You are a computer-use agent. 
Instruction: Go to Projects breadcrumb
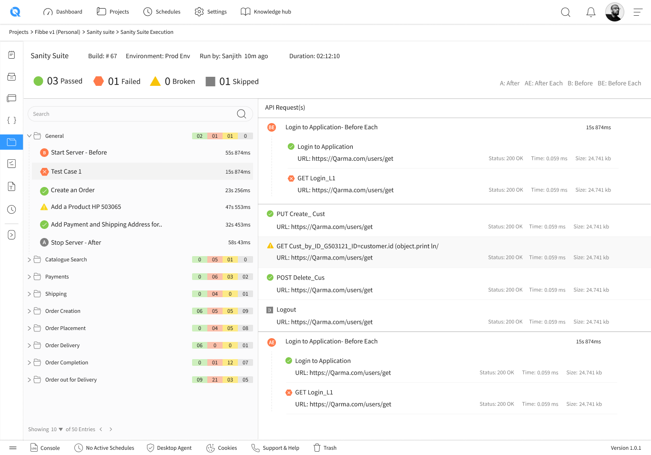click(x=19, y=32)
